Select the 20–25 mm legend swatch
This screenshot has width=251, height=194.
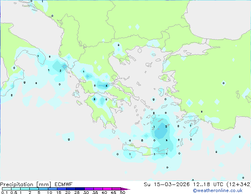tap(70, 189)
